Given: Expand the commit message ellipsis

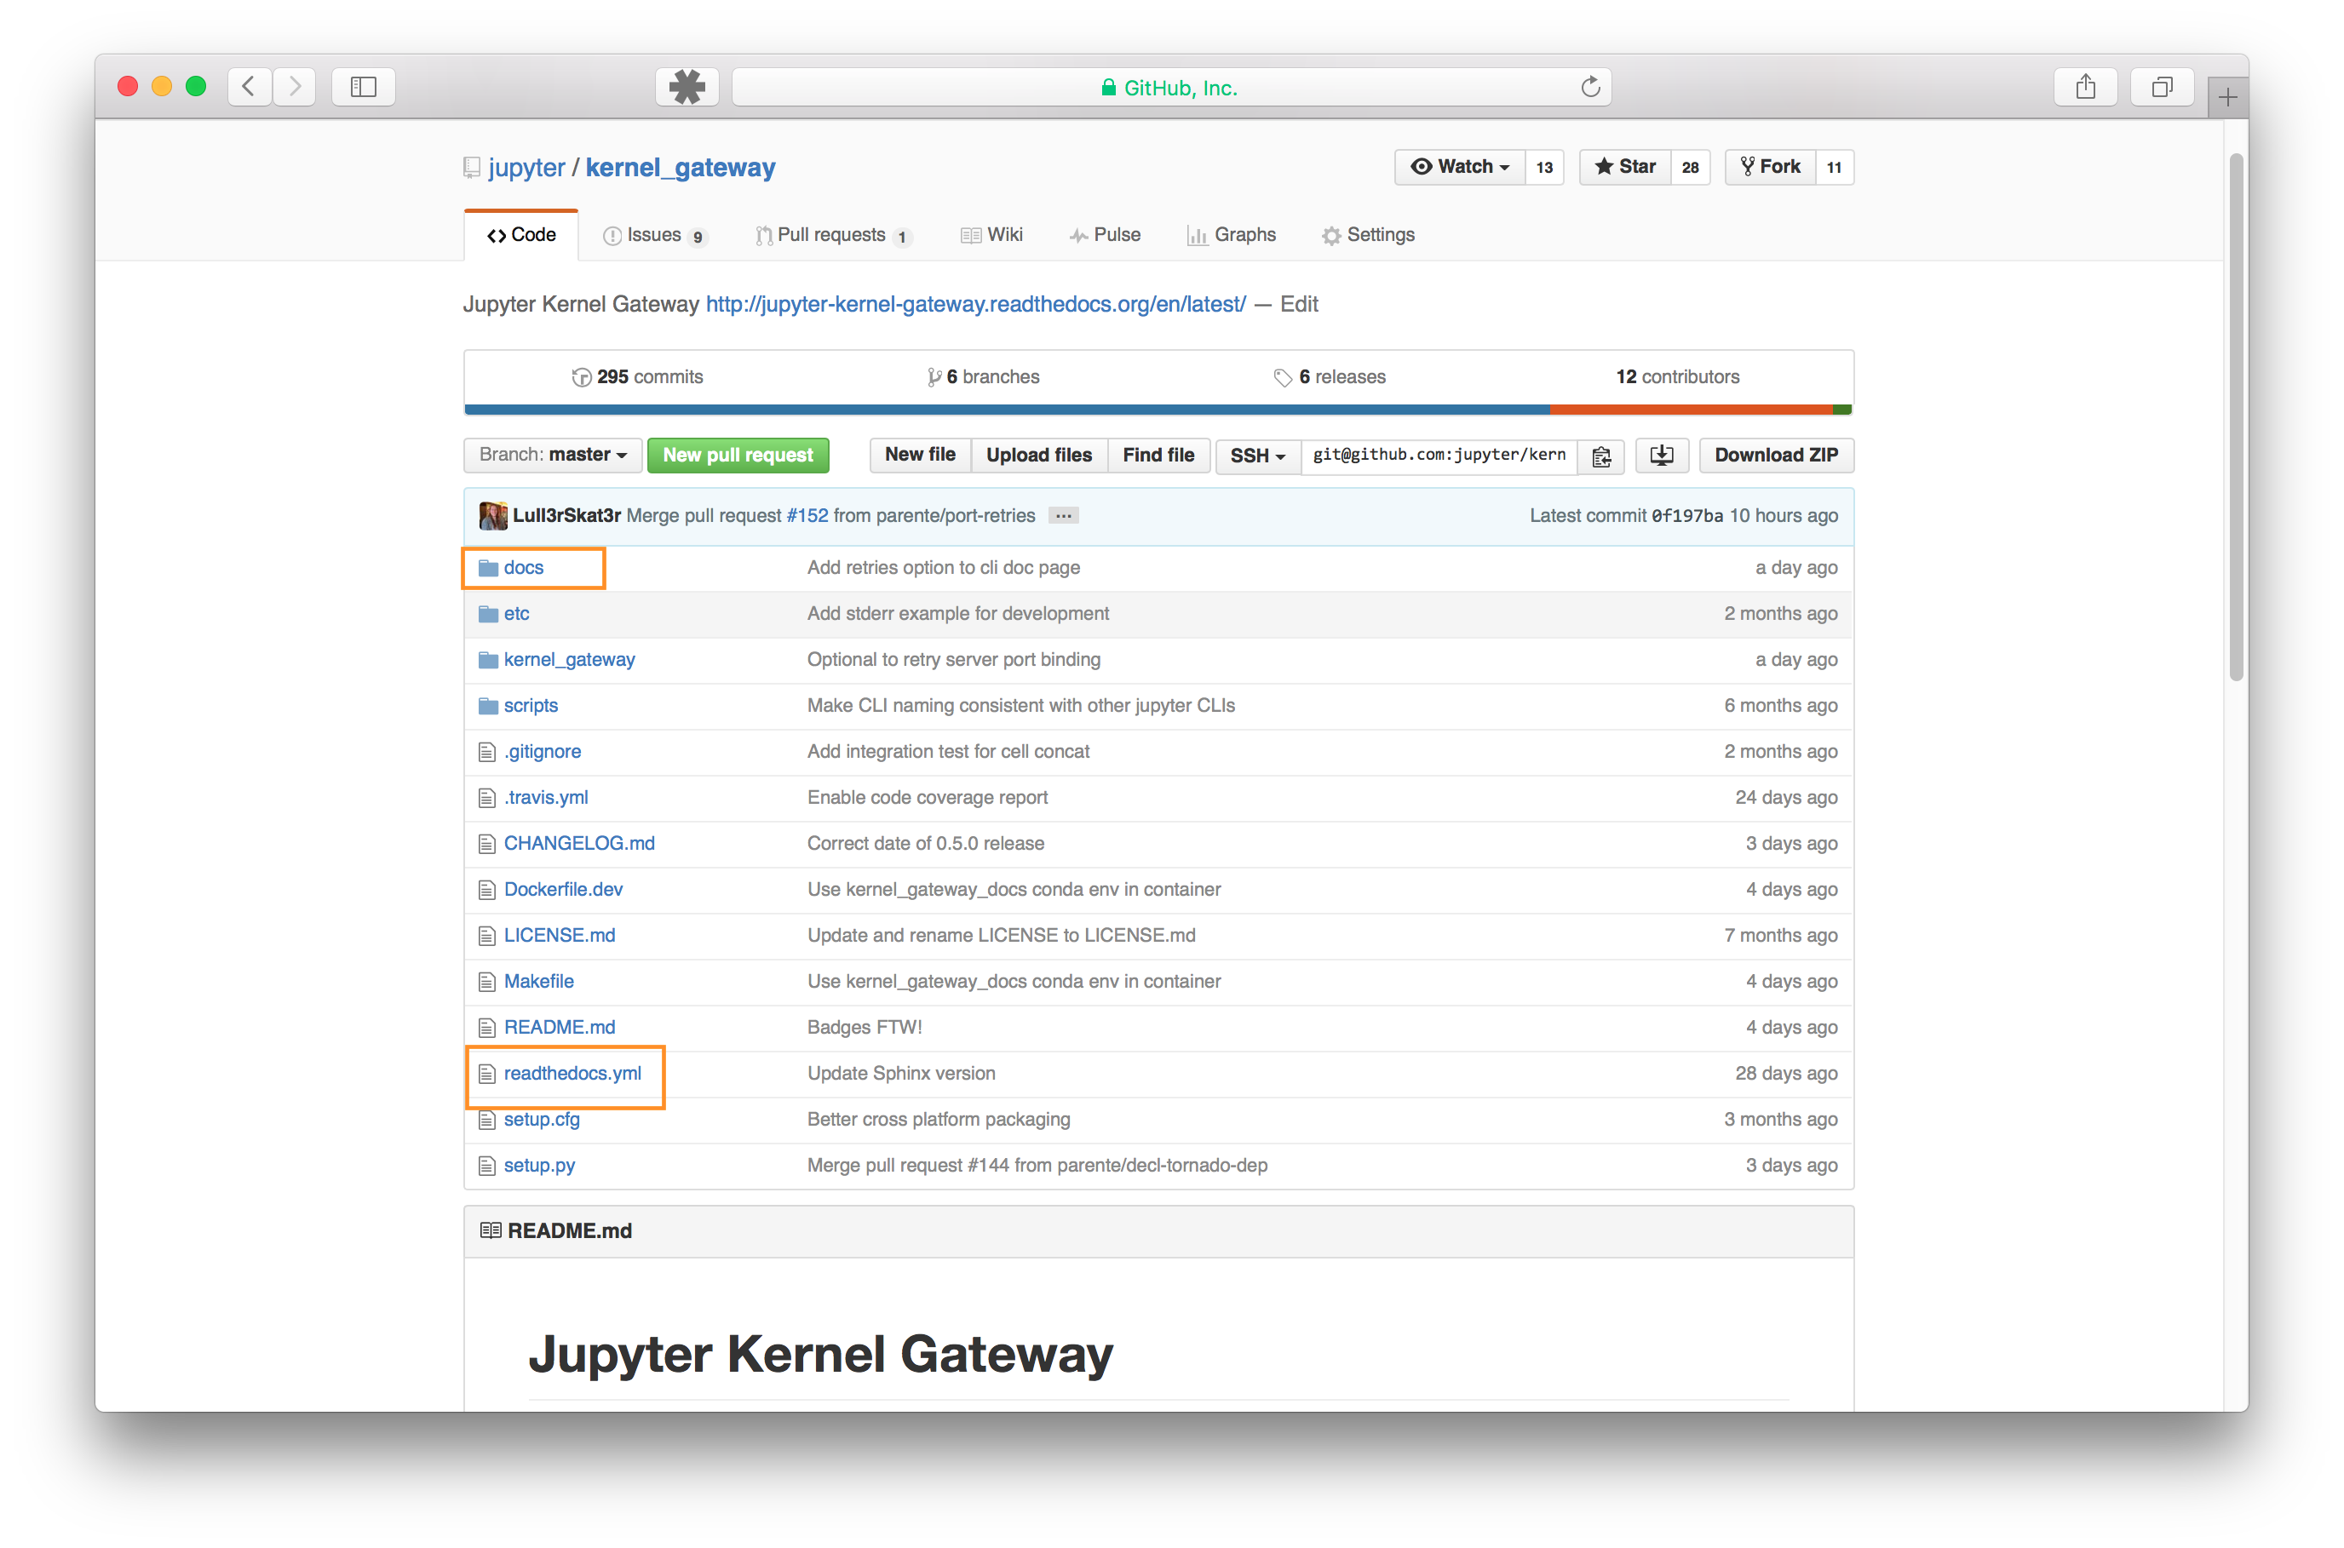Looking at the screenshot, I should (1063, 515).
